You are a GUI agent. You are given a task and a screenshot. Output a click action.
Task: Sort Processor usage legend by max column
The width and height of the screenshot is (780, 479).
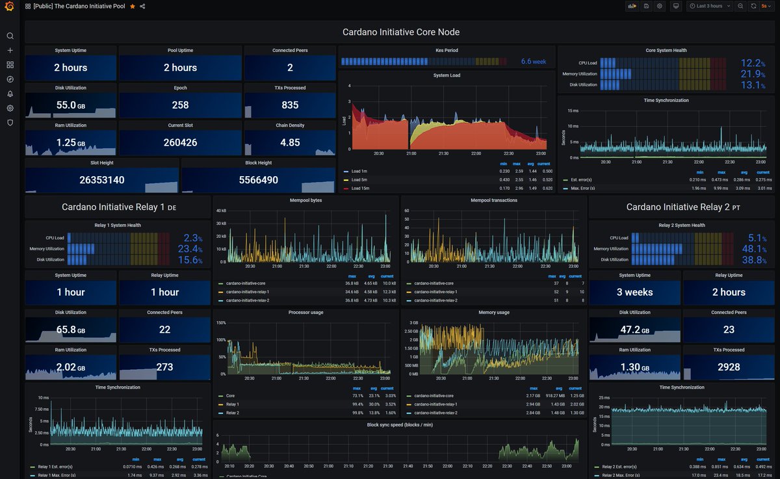pyautogui.click(x=356, y=388)
